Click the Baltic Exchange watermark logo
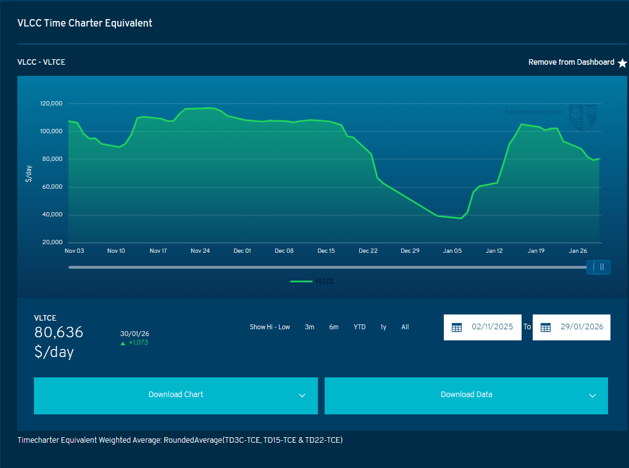 point(583,117)
